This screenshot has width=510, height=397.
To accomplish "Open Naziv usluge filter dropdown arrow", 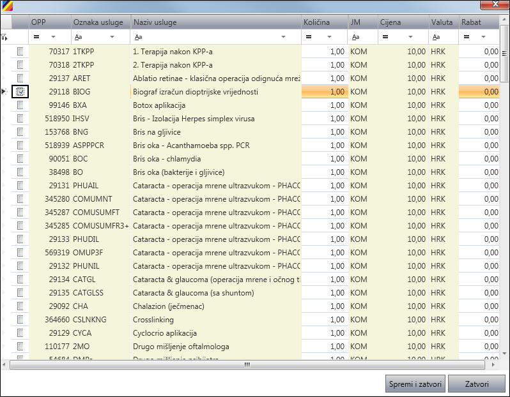I will pyautogui.click(x=283, y=37).
